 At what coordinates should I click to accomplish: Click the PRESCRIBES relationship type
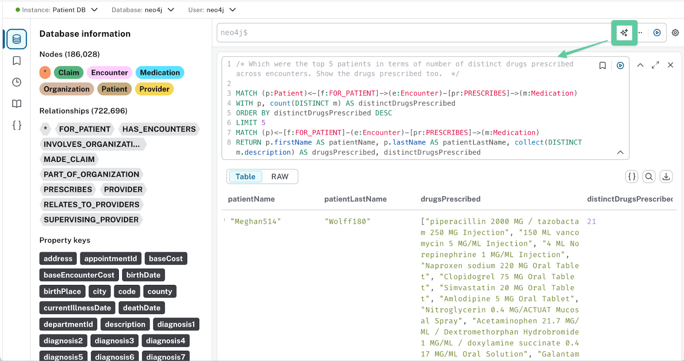tap(68, 189)
